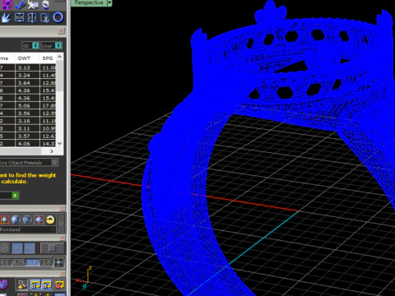Select the DWT value 3.57
Image resolution: width=395 pixels, height=296 pixels.
coord(24,136)
